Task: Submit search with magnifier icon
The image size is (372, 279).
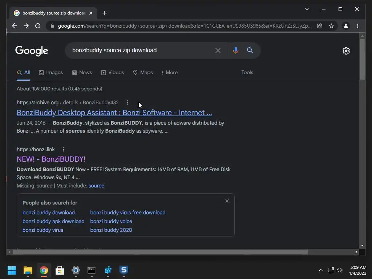Action: click(250, 50)
